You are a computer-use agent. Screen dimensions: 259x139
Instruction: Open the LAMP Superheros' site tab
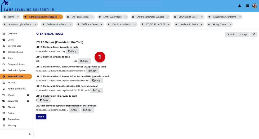click(113, 17)
